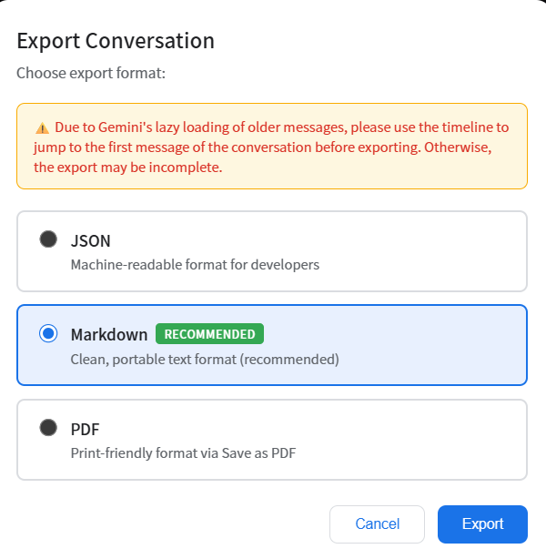Click empty right side of JSON option card
This screenshot has width=546, height=559.
tap(437, 251)
